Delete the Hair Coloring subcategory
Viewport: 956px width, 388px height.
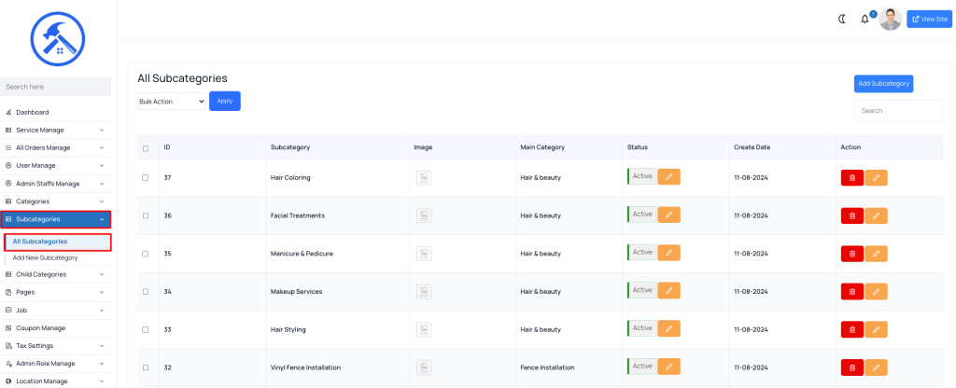(x=851, y=178)
